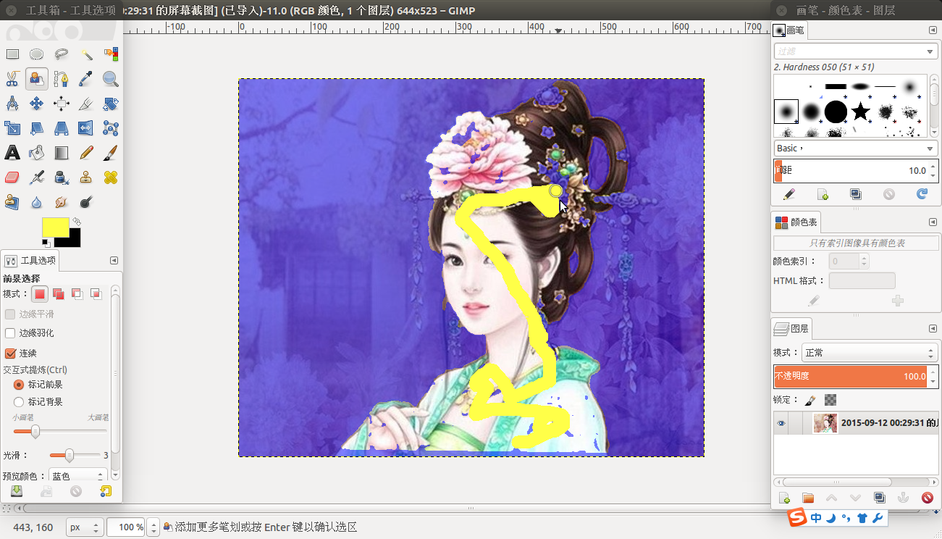Viewport: 942px width, 539px height.
Task: Select the Scissors Select tool
Action: (12, 78)
